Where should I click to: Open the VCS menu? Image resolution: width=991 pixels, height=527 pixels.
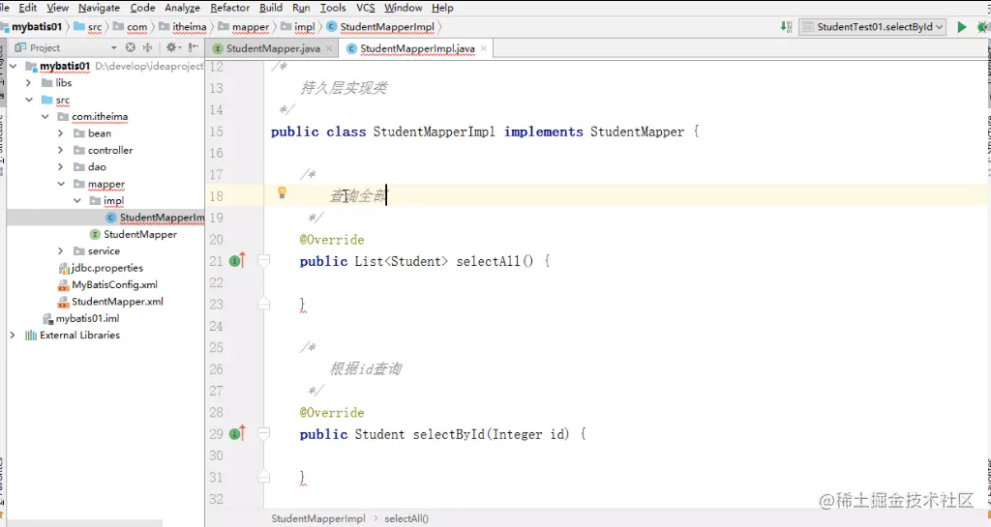(365, 8)
